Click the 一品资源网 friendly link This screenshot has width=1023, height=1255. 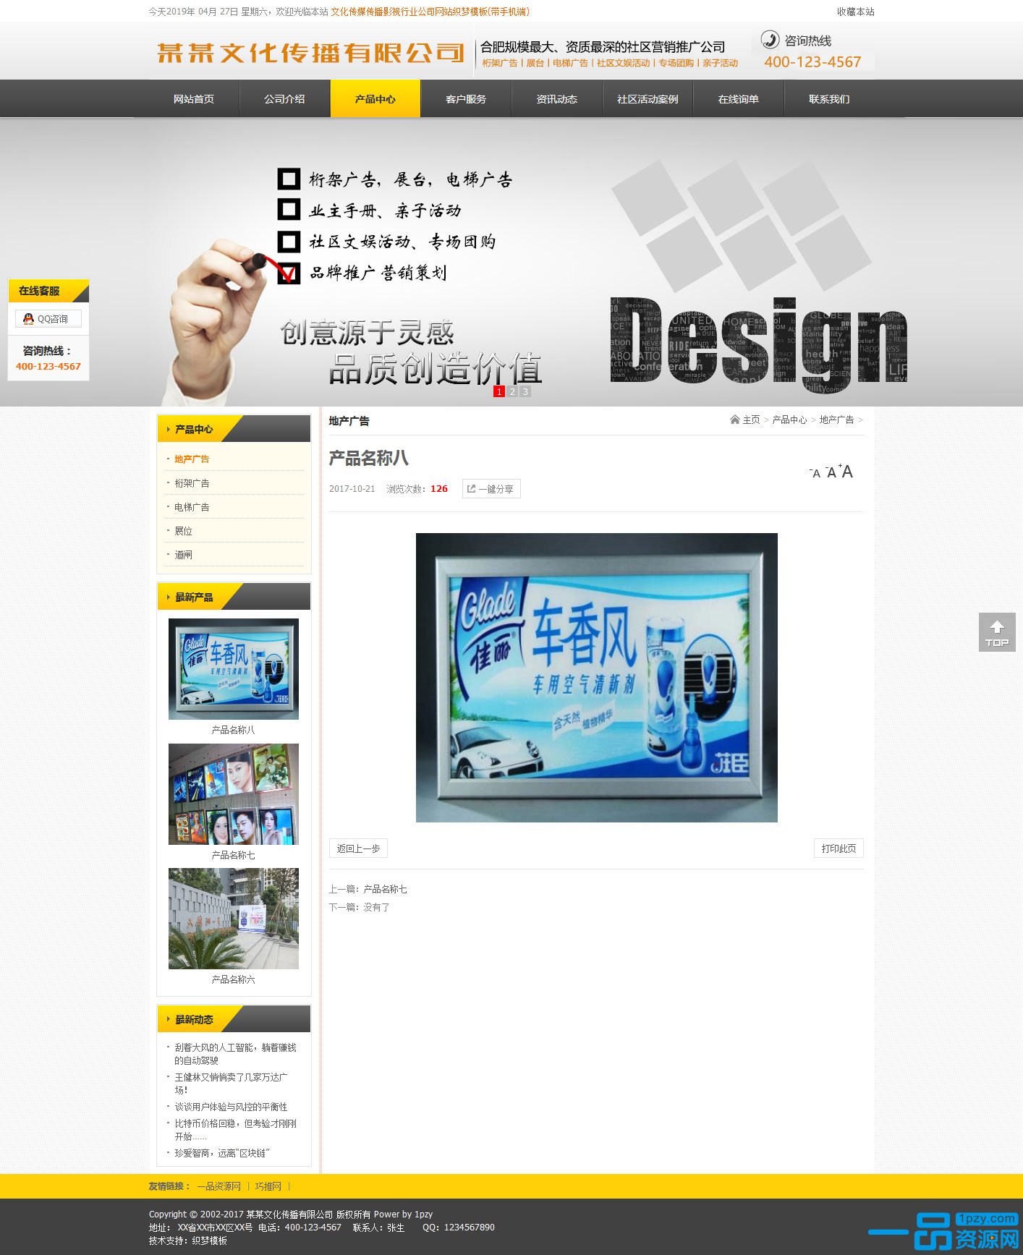[219, 1186]
